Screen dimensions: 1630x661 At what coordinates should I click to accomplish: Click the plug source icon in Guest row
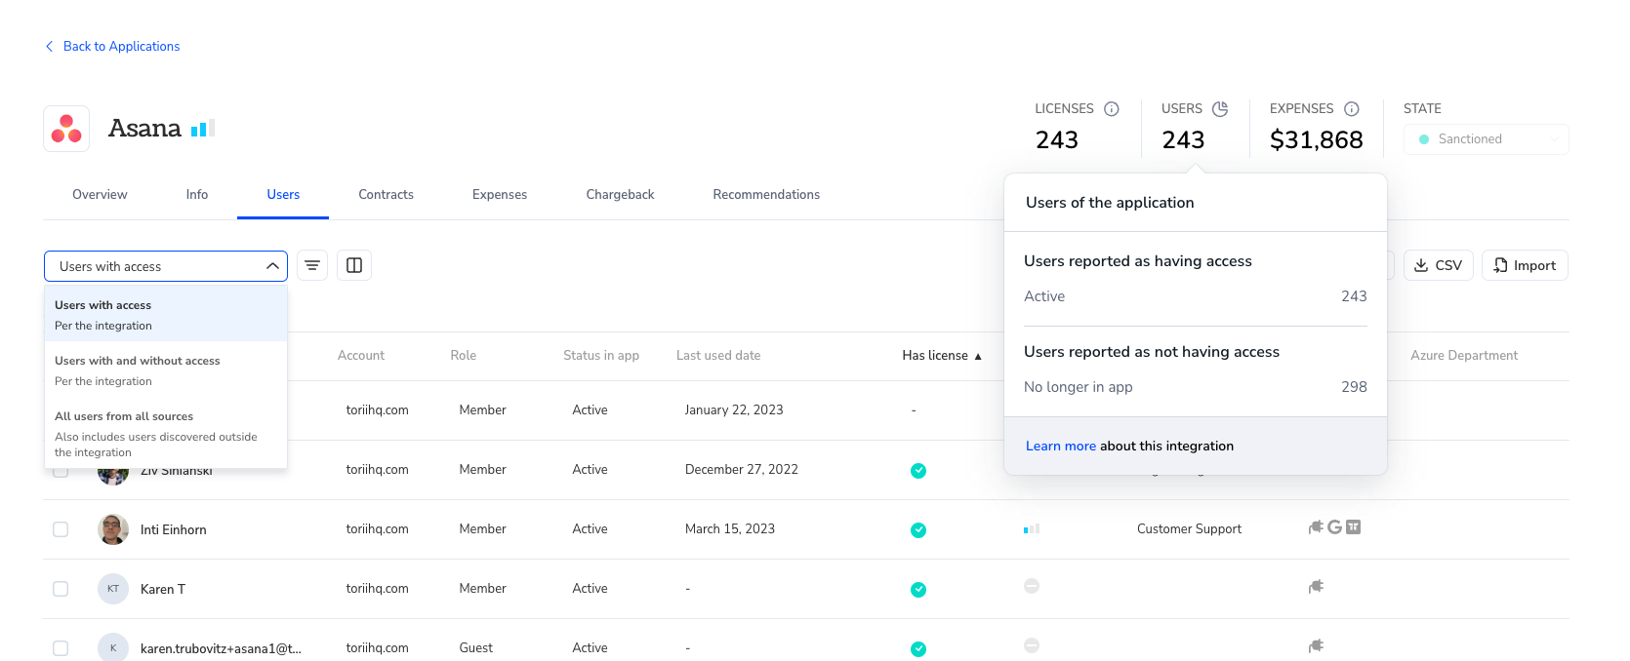[1316, 646]
